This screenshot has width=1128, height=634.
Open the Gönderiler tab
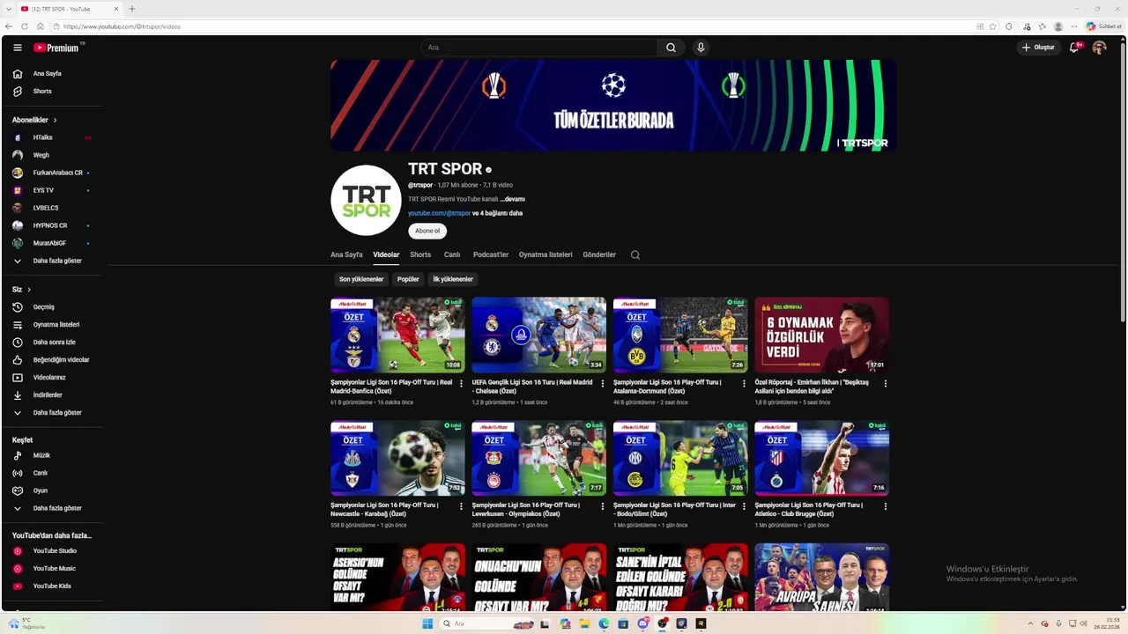click(599, 254)
